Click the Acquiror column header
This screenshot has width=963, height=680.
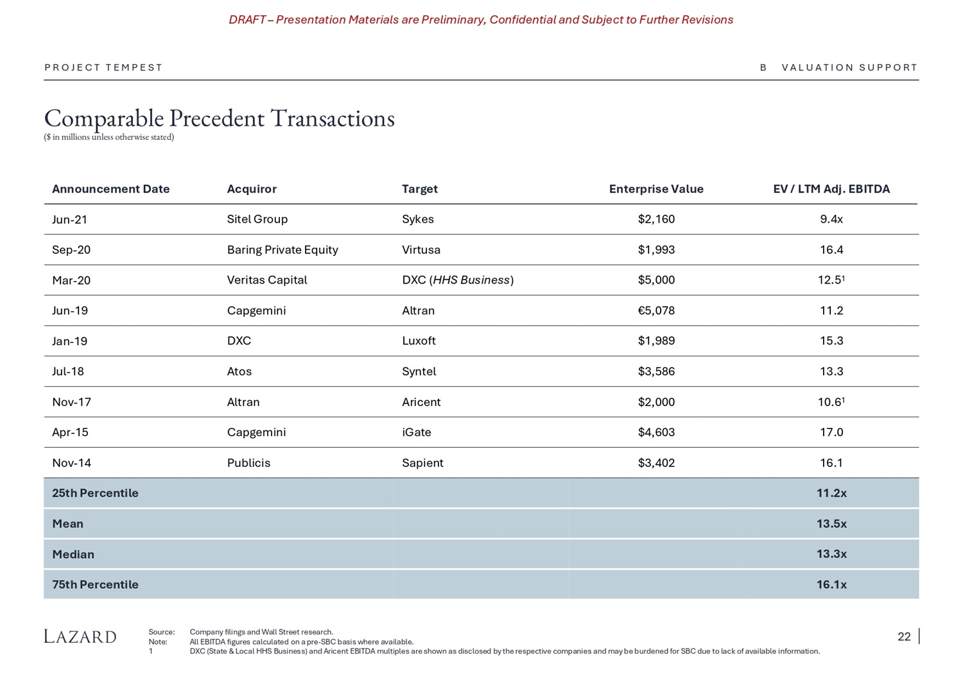[x=252, y=189]
